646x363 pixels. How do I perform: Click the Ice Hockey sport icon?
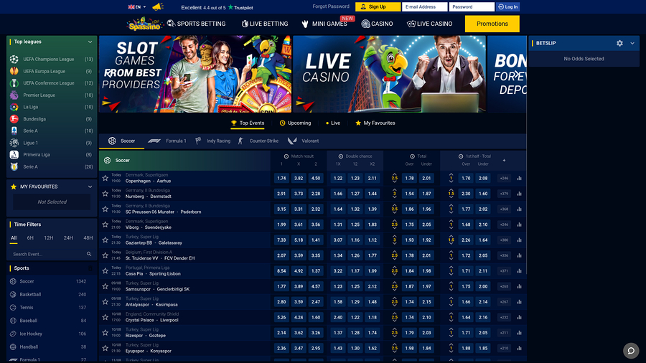click(x=13, y=334)
